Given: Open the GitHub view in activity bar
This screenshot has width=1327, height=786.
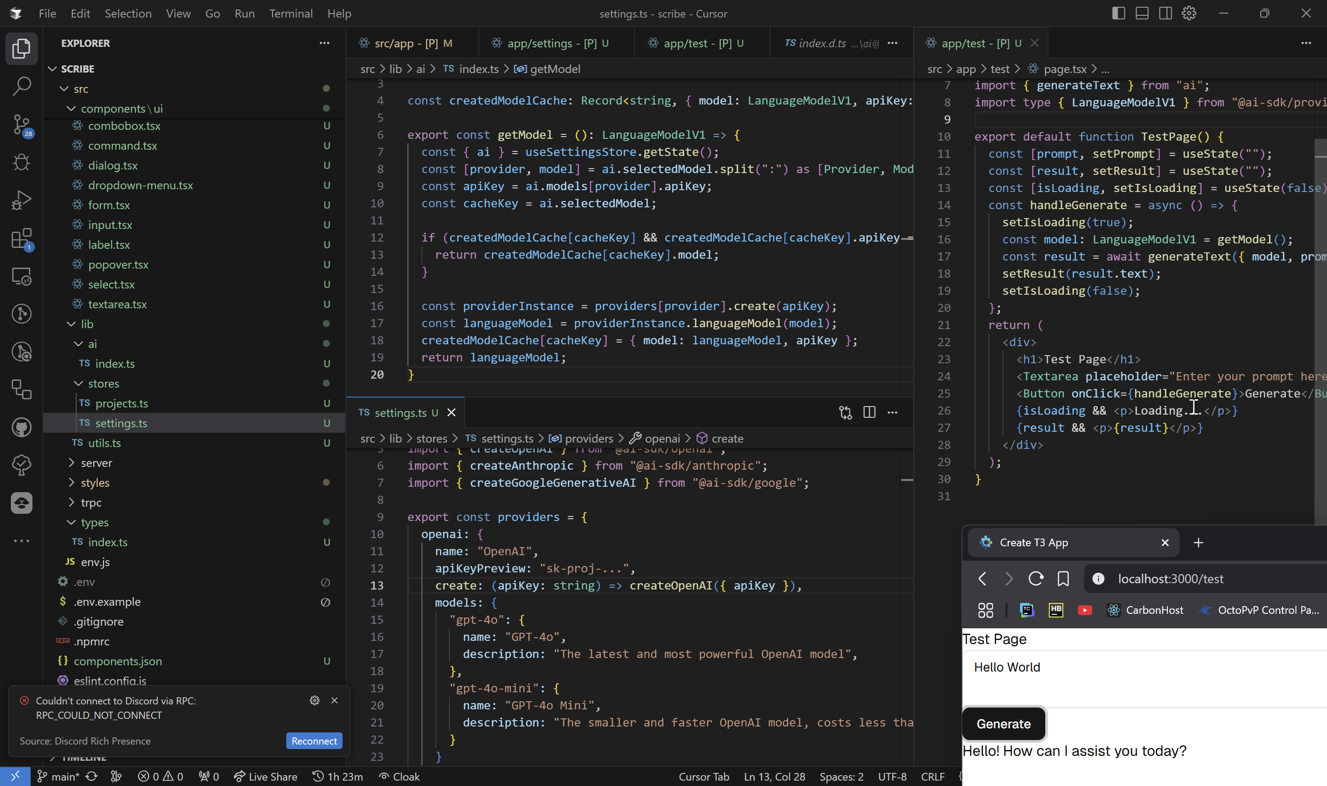Looking at the screenshot, I should coord(21,427).
